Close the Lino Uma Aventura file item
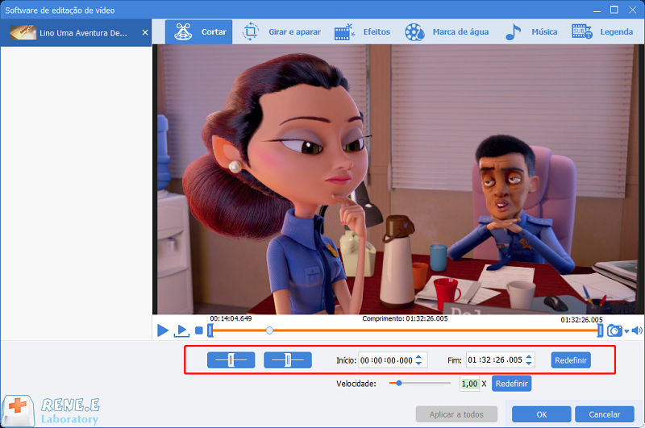The image size is (645, 428). pyautogui.click(x=145, y=32)
